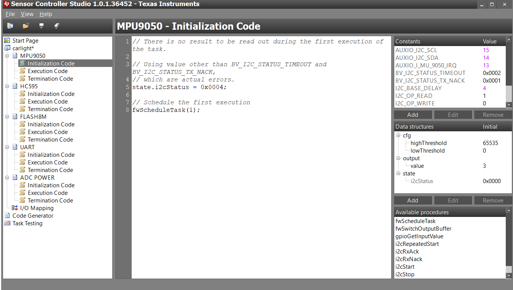Click the ADC POWER task icon
Image resolution: width=513 pixels, height=290 pixels.
[x=15, y=178]
